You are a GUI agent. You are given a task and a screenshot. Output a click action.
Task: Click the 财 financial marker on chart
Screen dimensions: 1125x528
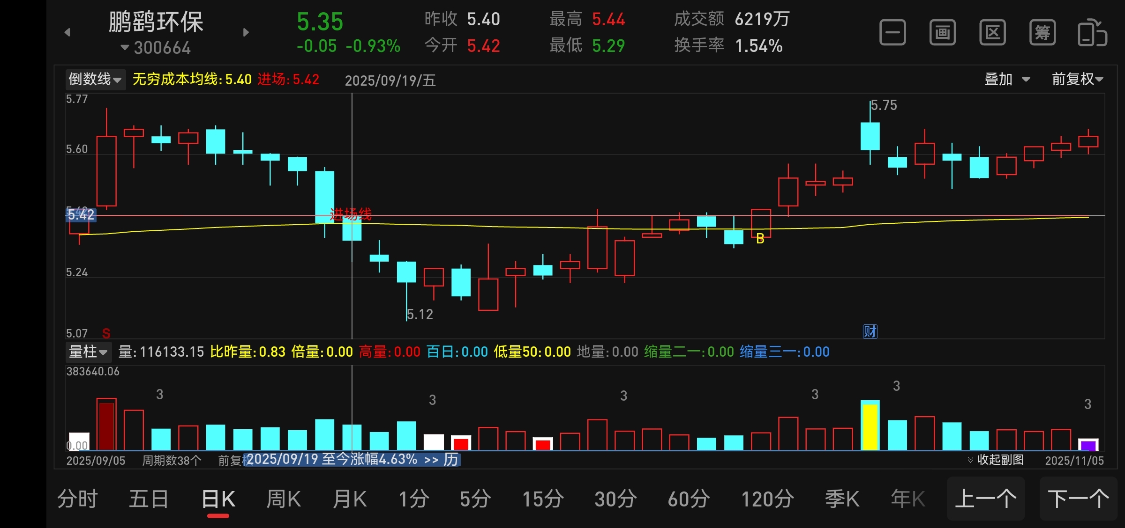870,331
